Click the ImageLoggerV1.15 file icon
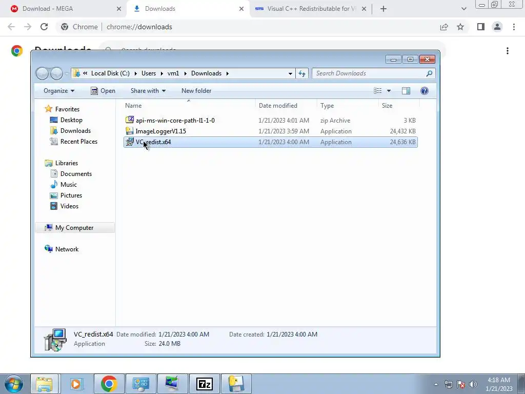Screen dimensions: 525x394 [x=130, y=131]
